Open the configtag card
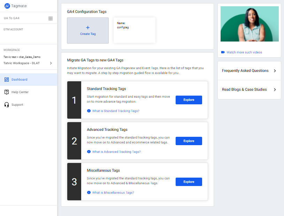This screenshot has width=284, height=216. tap(135, 30)
